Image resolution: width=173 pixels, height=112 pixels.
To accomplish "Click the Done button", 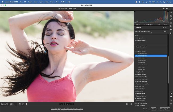I will 153,109.
